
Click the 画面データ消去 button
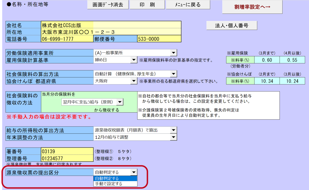(108, 5)
